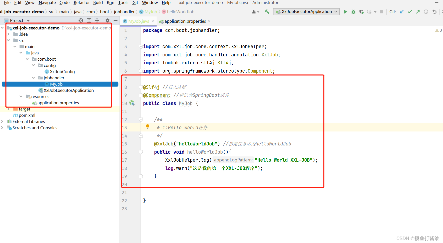Collapse the config package
Image resolution: width=443 pixels, height=243 pixels.
34,65
